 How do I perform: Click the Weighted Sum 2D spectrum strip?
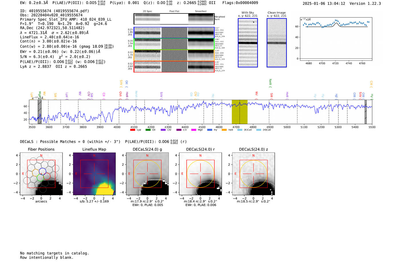click(x=174, y=19)
